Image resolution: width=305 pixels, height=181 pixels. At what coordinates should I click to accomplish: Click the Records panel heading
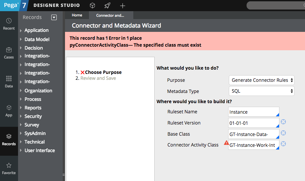[x=32, y=17]
